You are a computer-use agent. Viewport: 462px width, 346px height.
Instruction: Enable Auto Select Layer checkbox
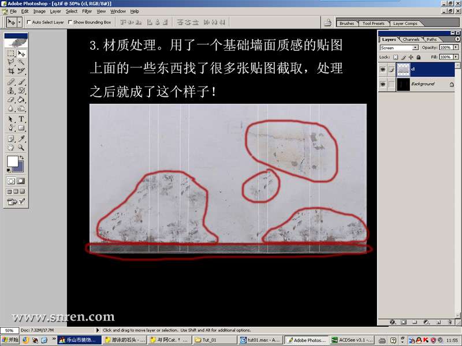click(29, 22)
